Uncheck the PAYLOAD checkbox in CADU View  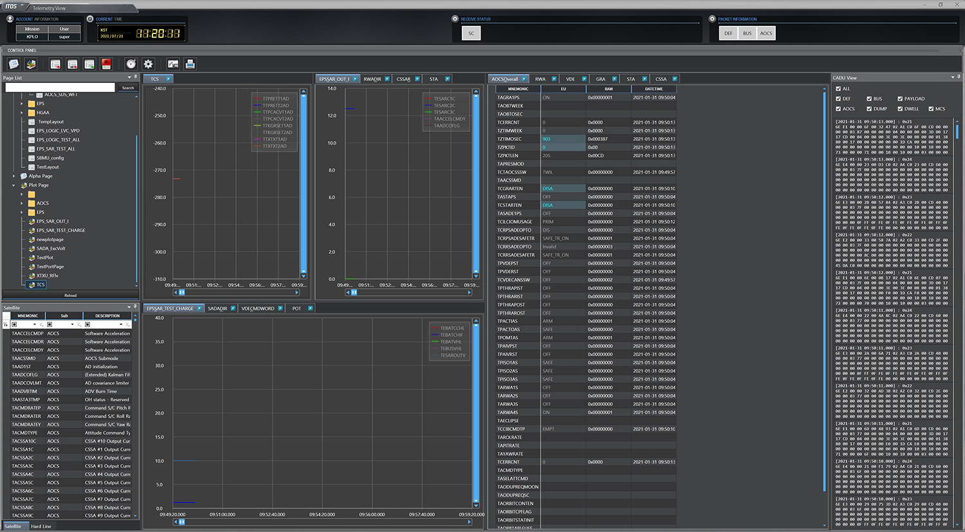[900, 99]
